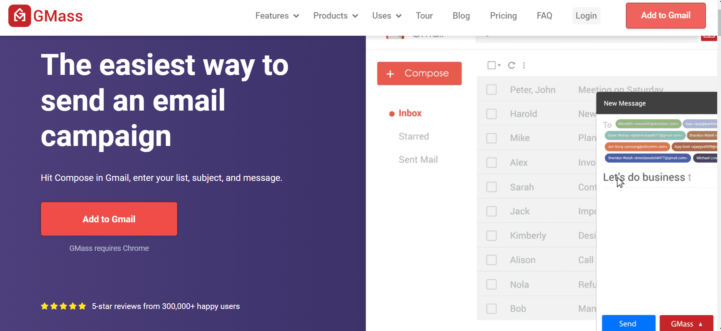Toggle the select-all checkbox in mail toolbar
The image size is (721, 331).
pos(491,65)
